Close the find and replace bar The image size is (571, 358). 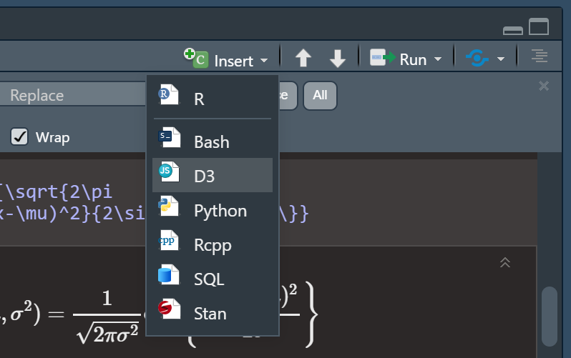[x=544, y=86]
